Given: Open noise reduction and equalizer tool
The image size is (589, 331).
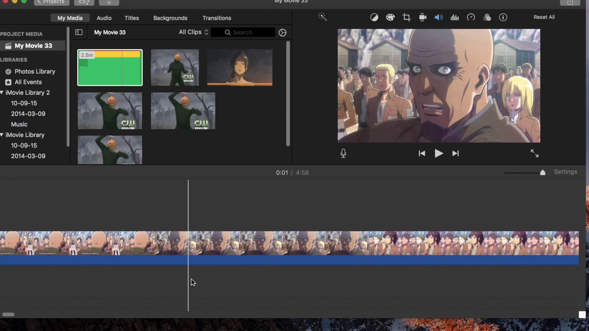Looking at the screenshot, I should click(455, 17).
